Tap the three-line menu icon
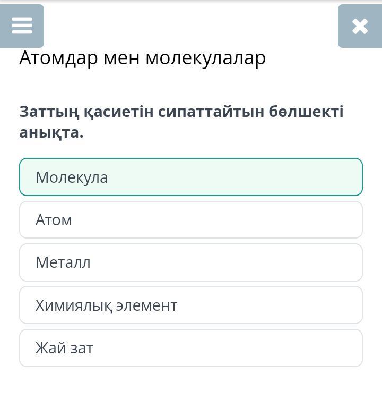The image size is (382, 408). click(22, 25)
